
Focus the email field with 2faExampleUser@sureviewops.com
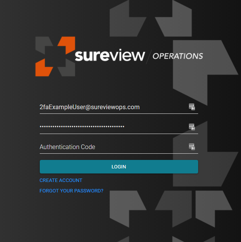[x=119, y=107]
